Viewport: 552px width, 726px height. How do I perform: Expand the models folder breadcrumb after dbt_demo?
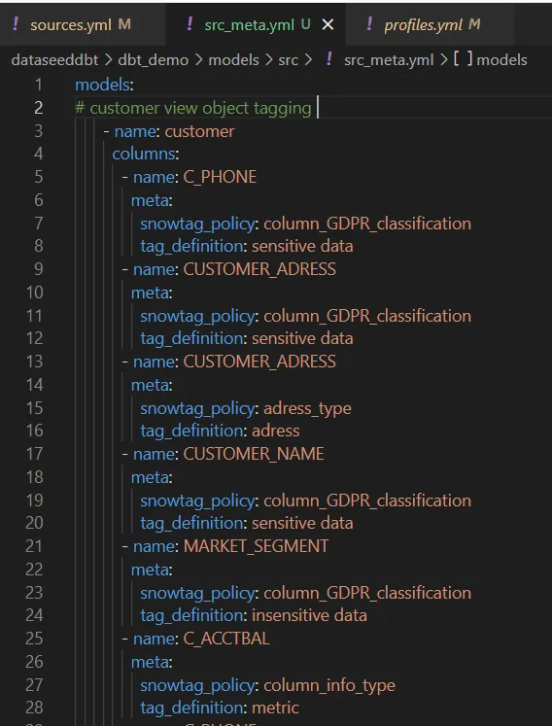pos(233,60)
